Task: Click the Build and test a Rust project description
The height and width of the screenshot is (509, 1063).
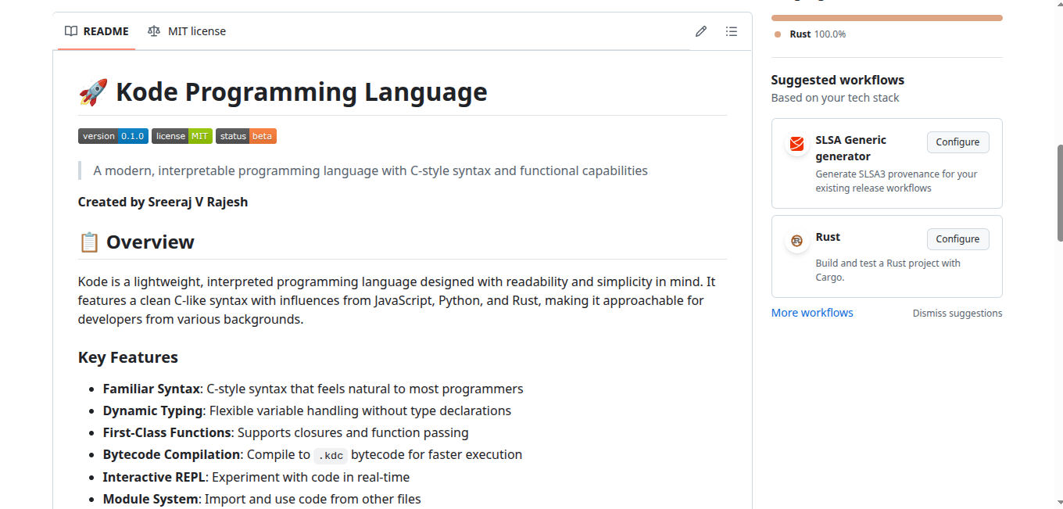Action: click(889, 270)
